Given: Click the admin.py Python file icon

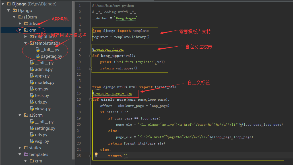Looking at the screenshot, I should [x=32, y=69].
